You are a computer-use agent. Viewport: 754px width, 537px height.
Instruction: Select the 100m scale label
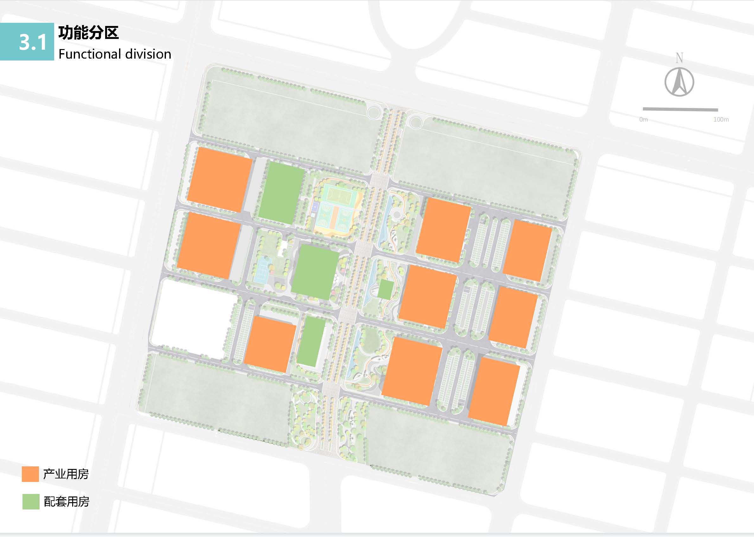point(721,119)
